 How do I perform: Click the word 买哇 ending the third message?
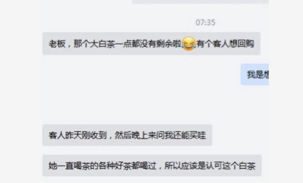click(198, 135)
